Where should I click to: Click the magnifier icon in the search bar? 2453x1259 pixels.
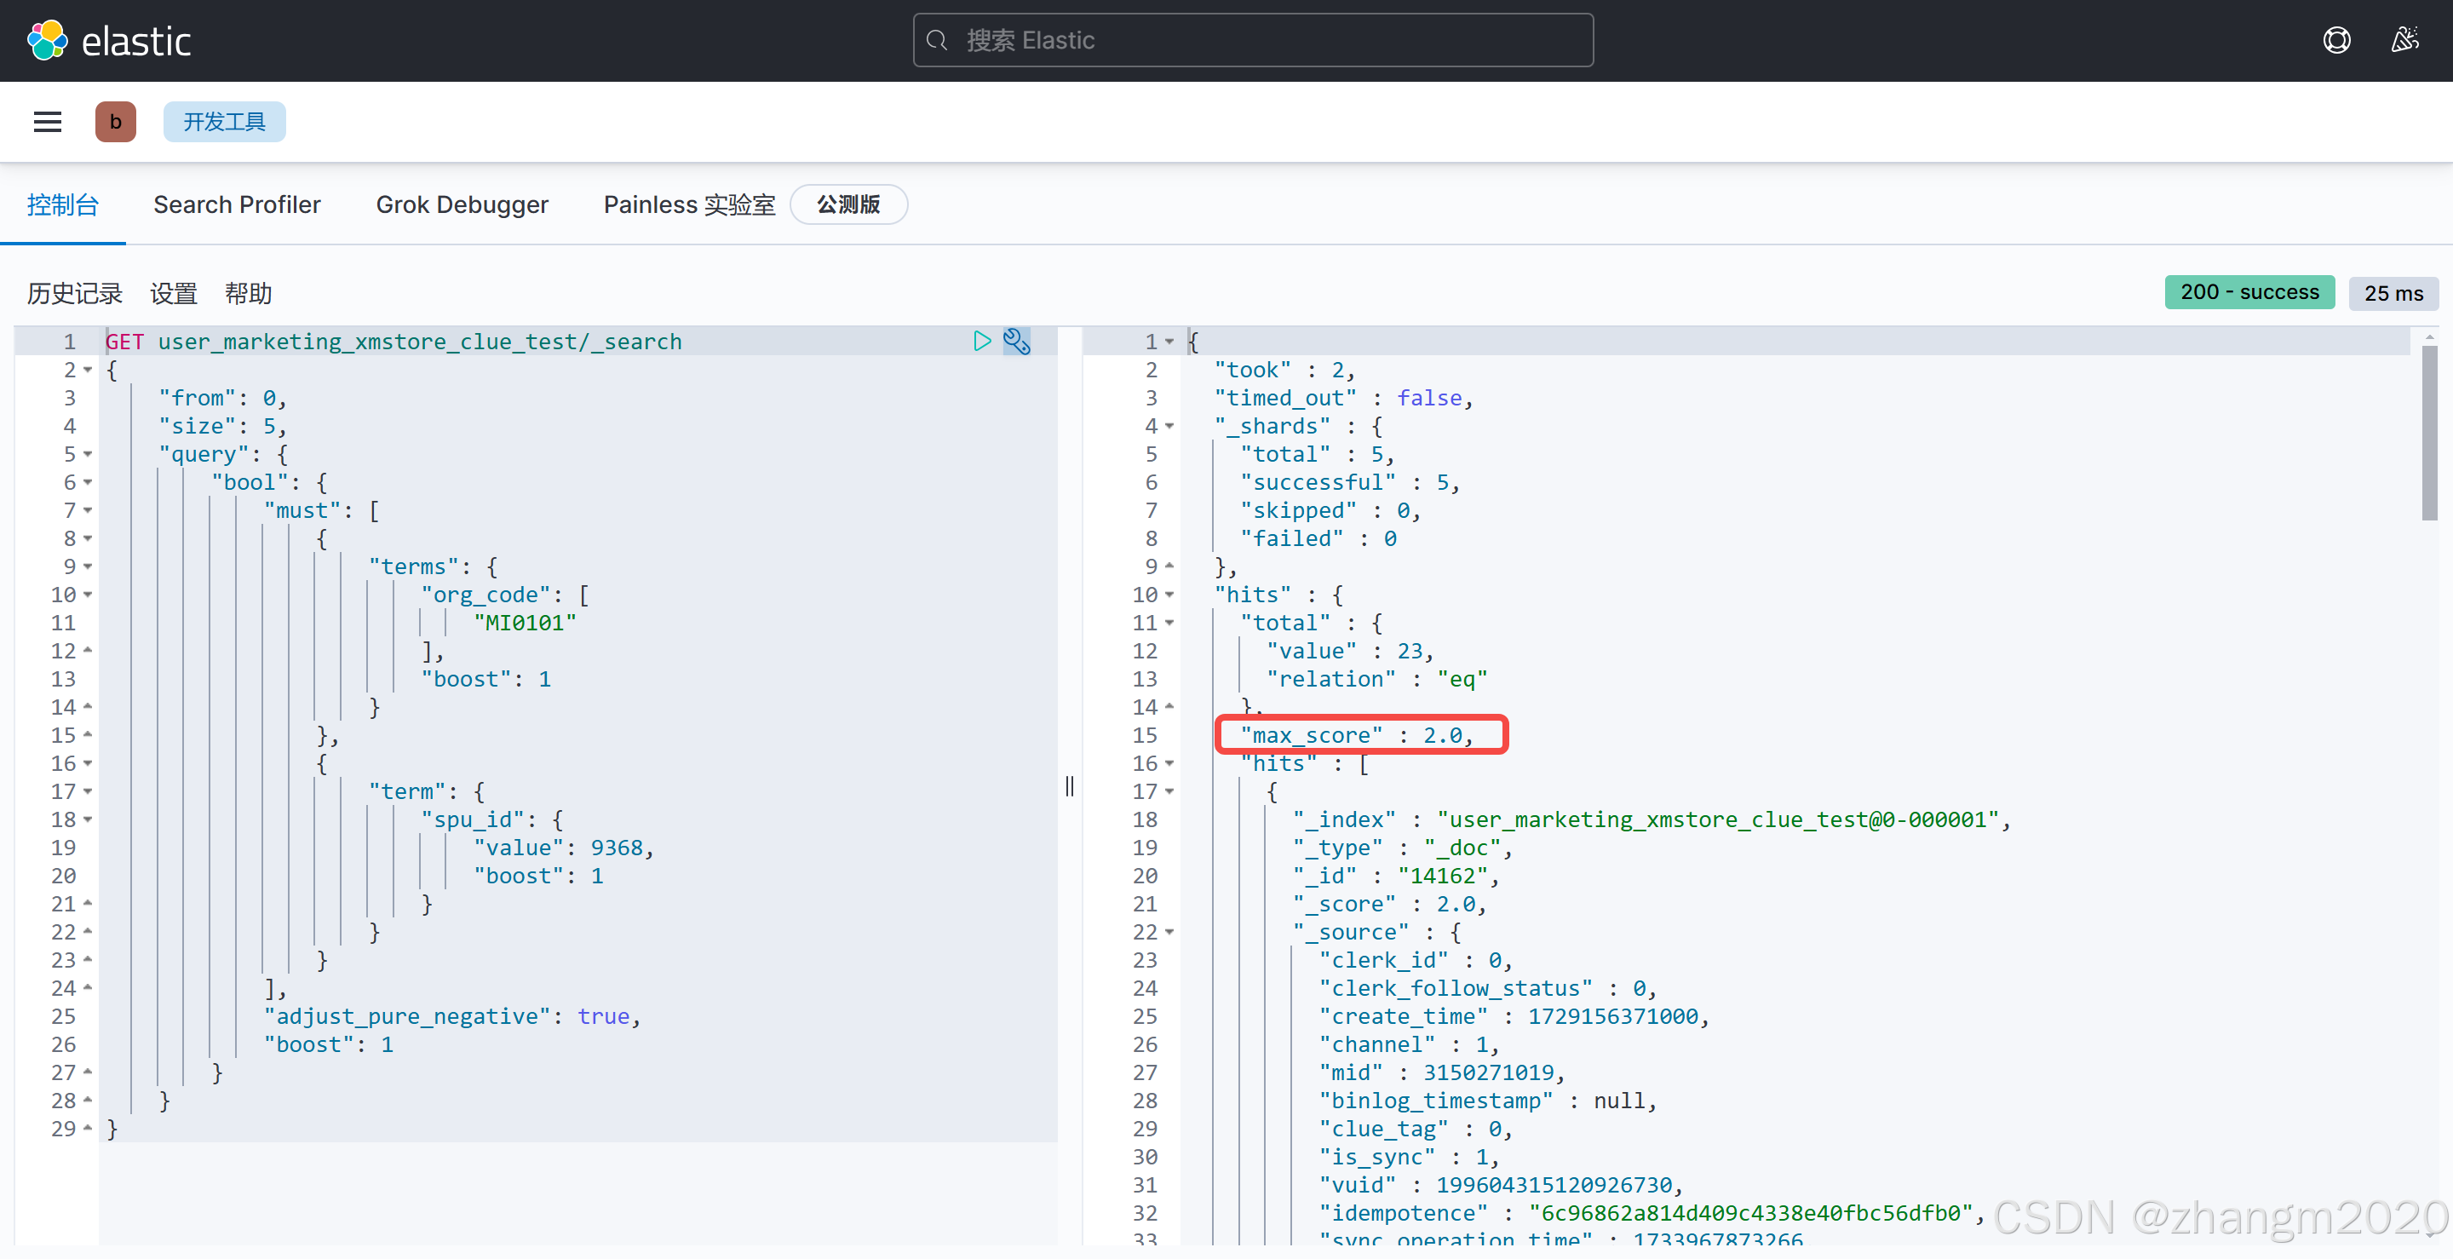[937, 40]
